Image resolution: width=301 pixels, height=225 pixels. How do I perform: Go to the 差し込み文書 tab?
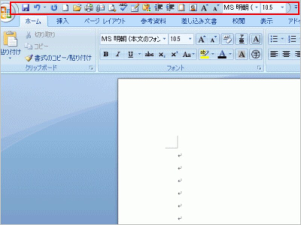199,21
